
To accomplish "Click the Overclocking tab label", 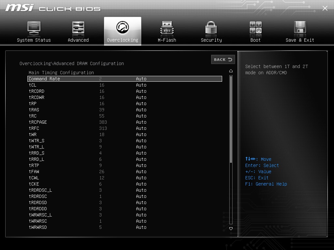I will pos(123,40).
